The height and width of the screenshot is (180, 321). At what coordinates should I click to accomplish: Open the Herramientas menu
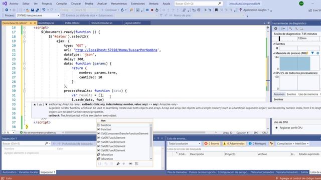coord(119,3)
